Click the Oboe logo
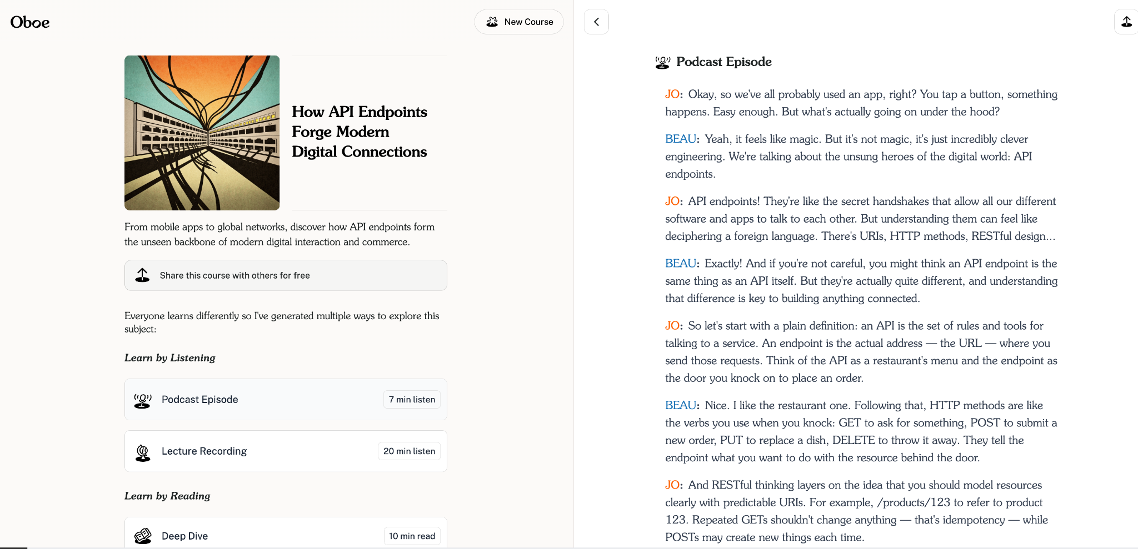 pos(30,22)
